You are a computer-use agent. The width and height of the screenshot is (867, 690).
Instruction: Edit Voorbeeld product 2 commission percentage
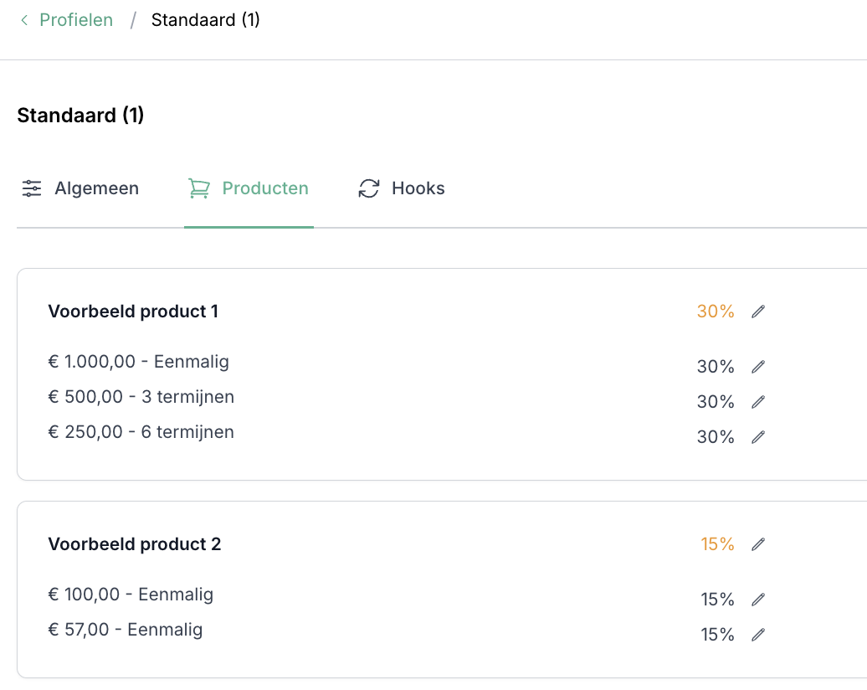pos(758,544)
